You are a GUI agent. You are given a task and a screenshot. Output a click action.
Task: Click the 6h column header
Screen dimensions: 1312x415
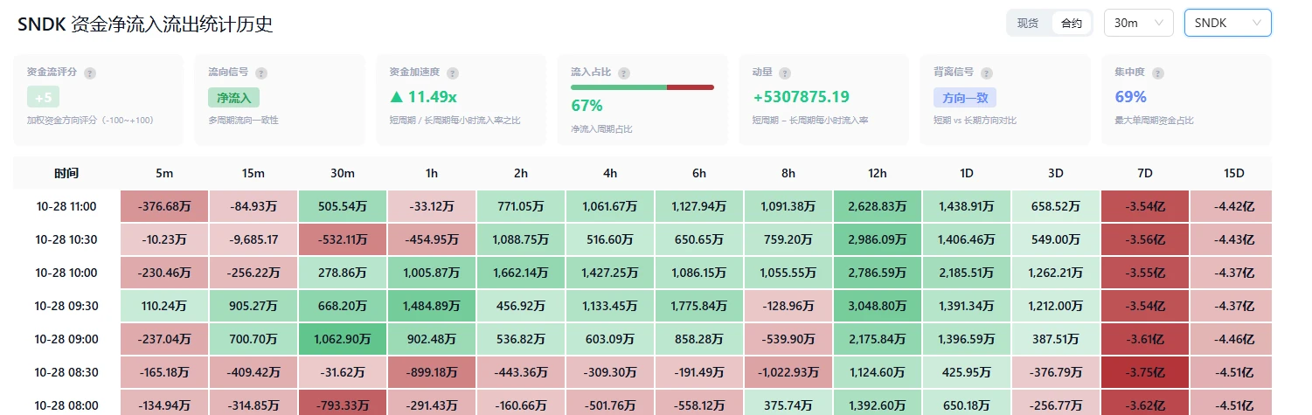coord(699,173)
